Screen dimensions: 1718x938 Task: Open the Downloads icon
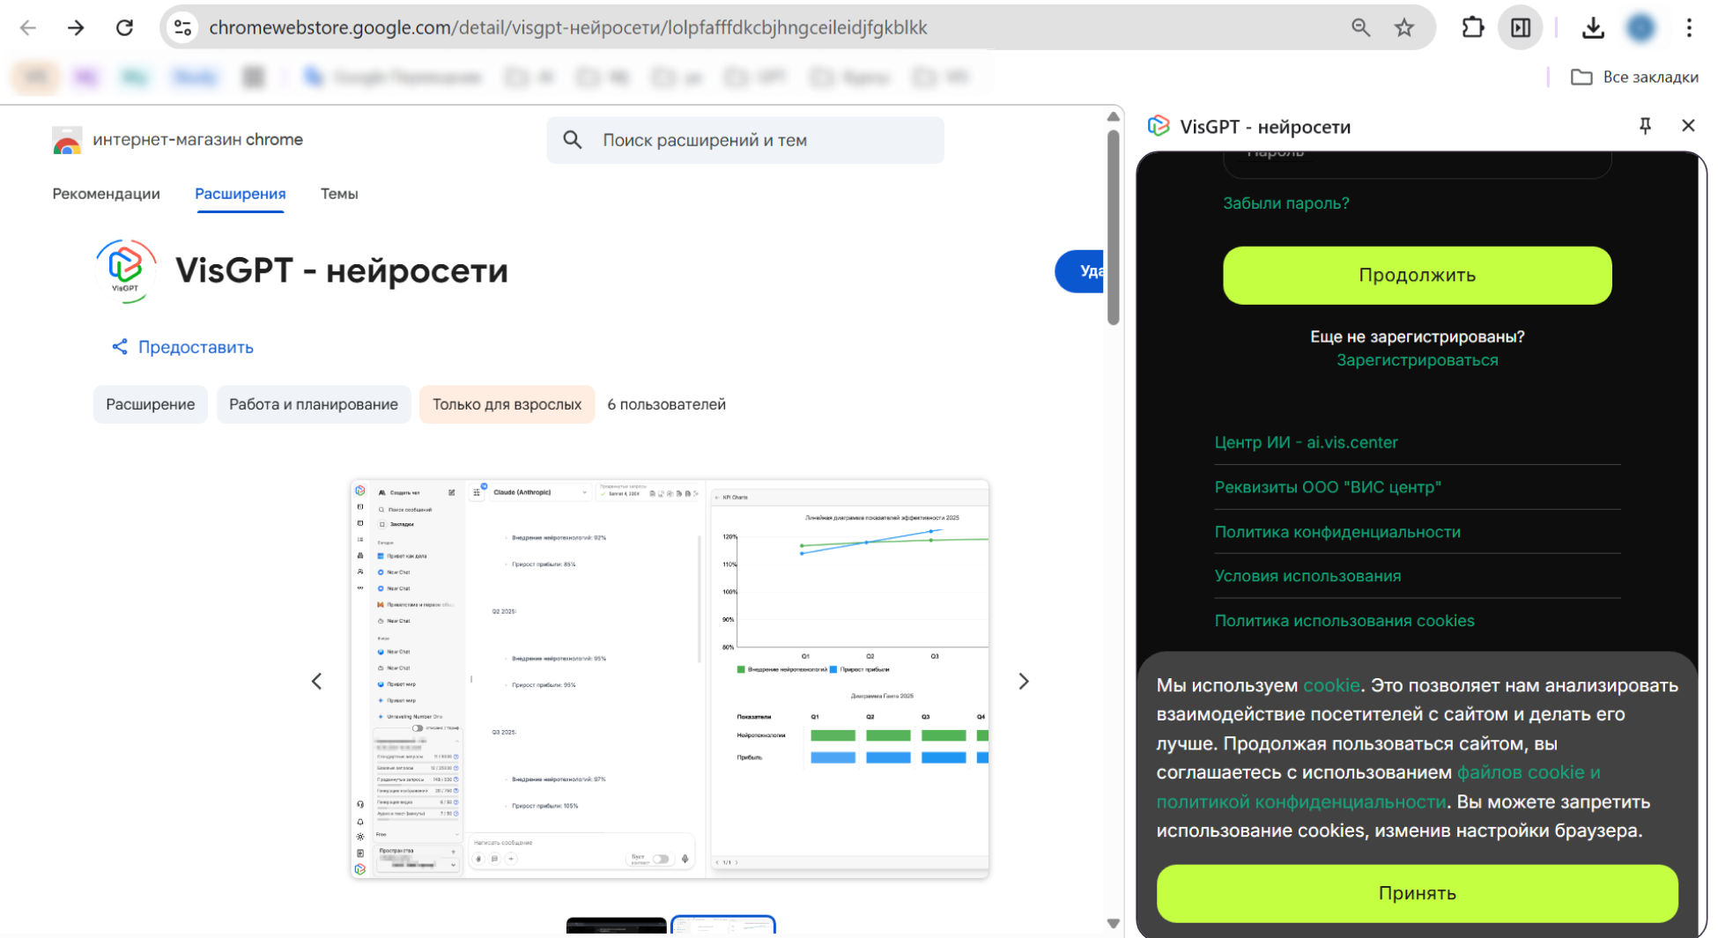click(1593, 28)
